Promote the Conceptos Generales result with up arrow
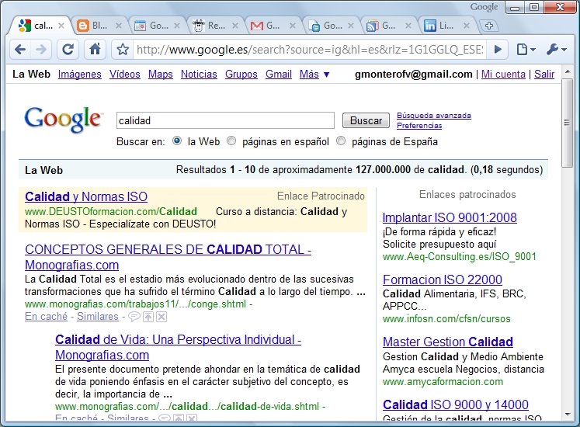The image size is (580, 427). [x=148, y=316]
